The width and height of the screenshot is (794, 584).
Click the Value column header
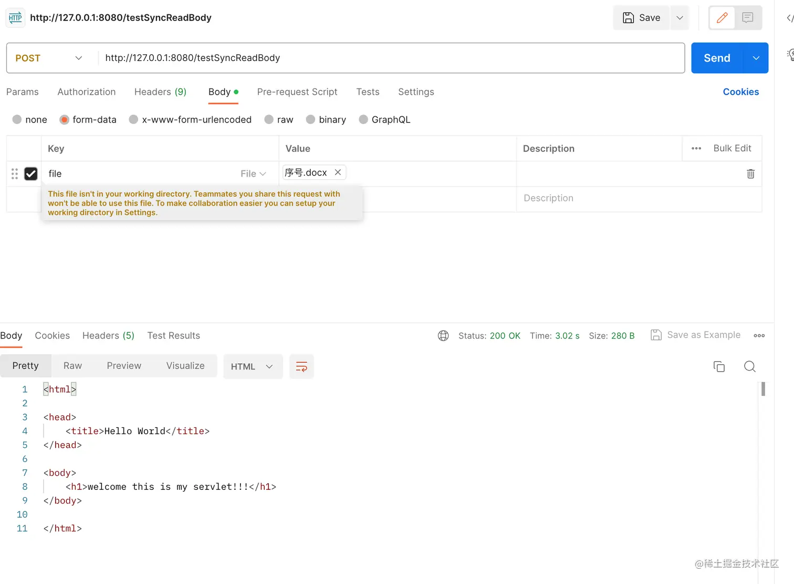click(x=298, y=148)
